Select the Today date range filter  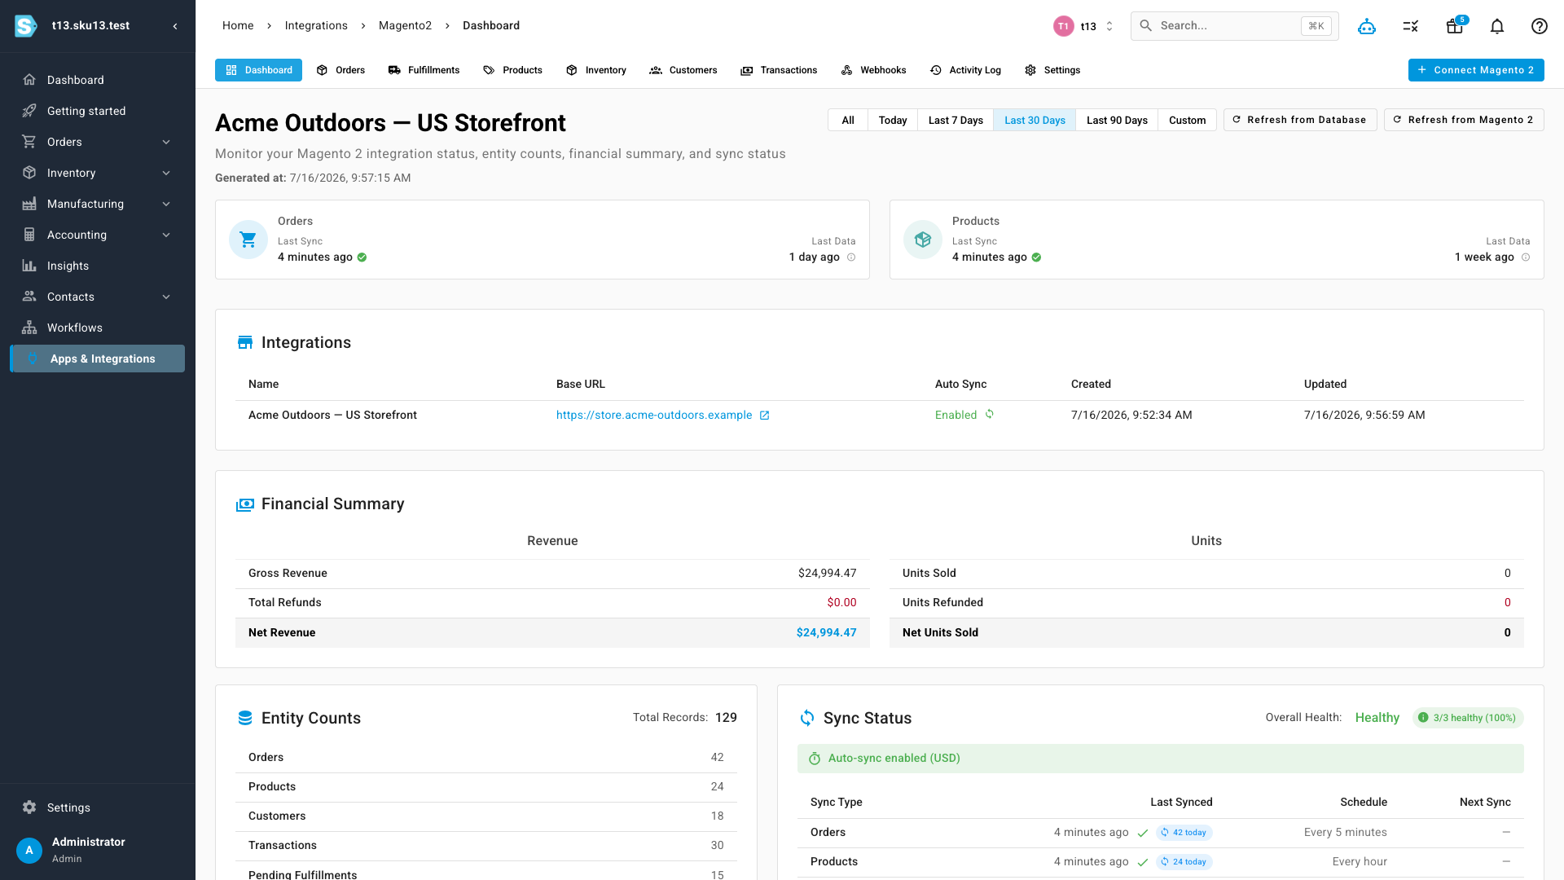893,120
